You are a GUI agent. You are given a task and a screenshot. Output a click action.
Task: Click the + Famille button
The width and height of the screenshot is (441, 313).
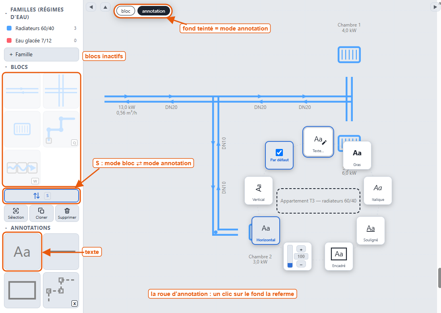click(42, 54)
